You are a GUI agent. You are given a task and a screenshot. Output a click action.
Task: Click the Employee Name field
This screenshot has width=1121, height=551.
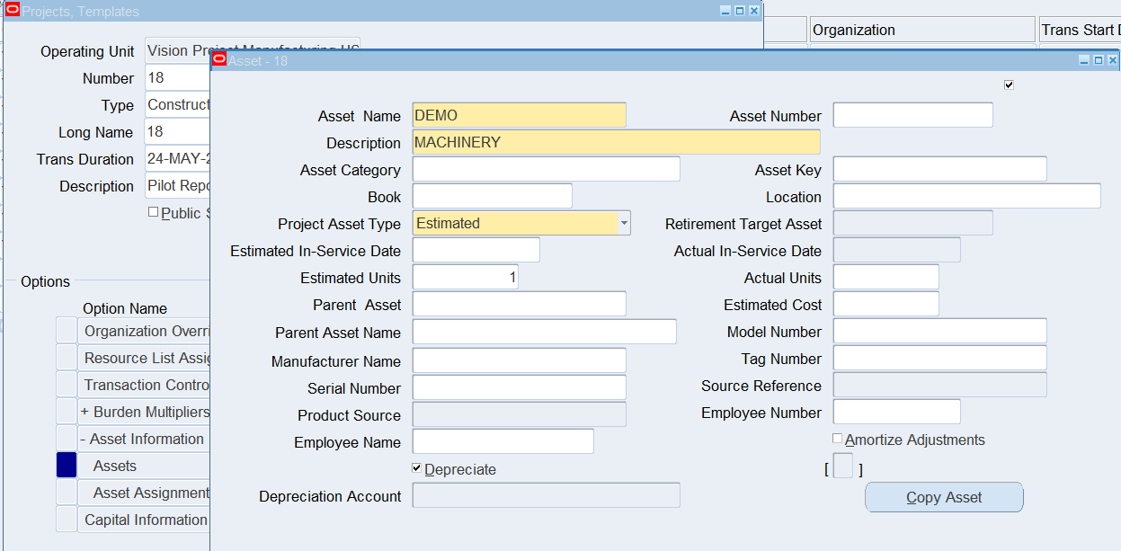(503, 441)
